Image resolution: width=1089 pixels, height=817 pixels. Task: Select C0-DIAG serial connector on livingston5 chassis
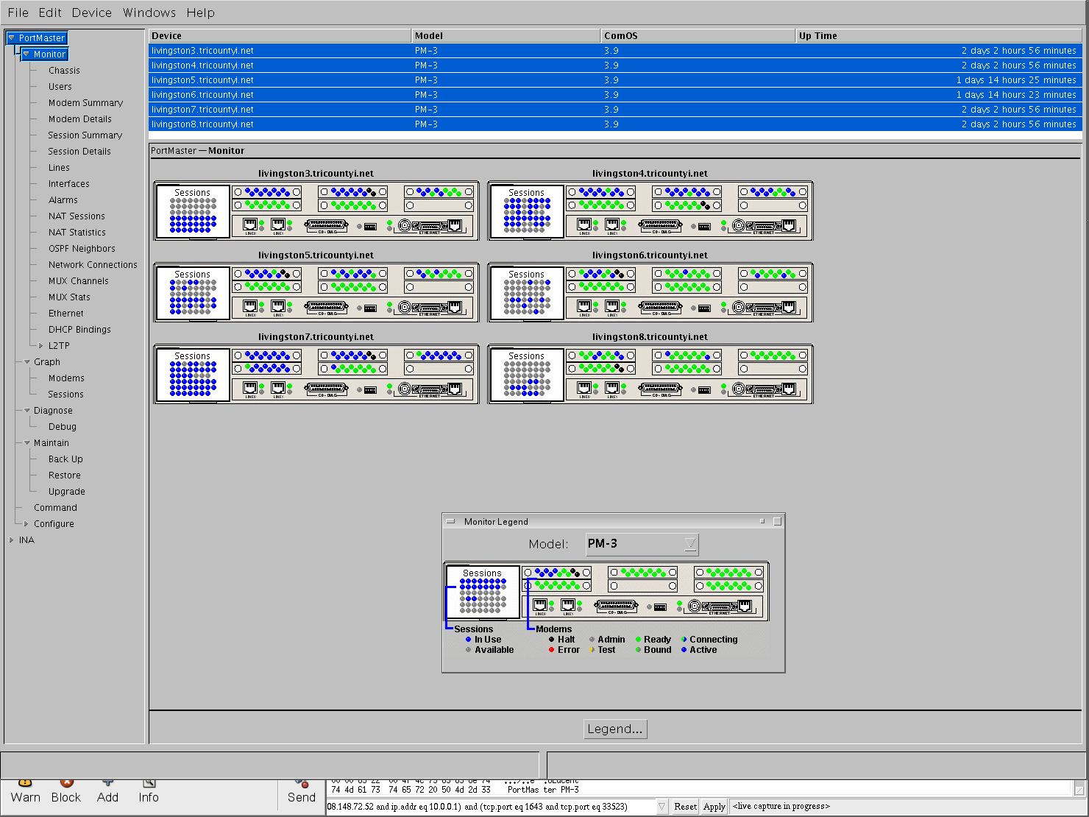pyautogui.click(x=327, y=306)
